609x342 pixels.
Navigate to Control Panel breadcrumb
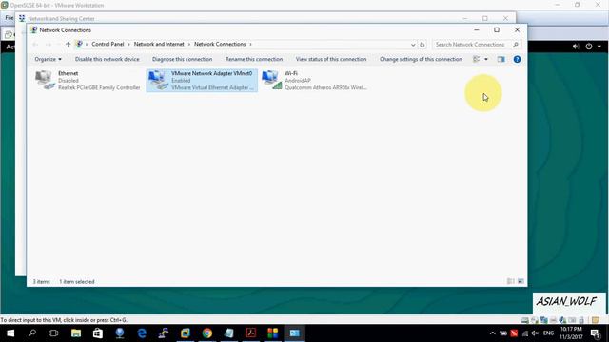coord(108,45)
